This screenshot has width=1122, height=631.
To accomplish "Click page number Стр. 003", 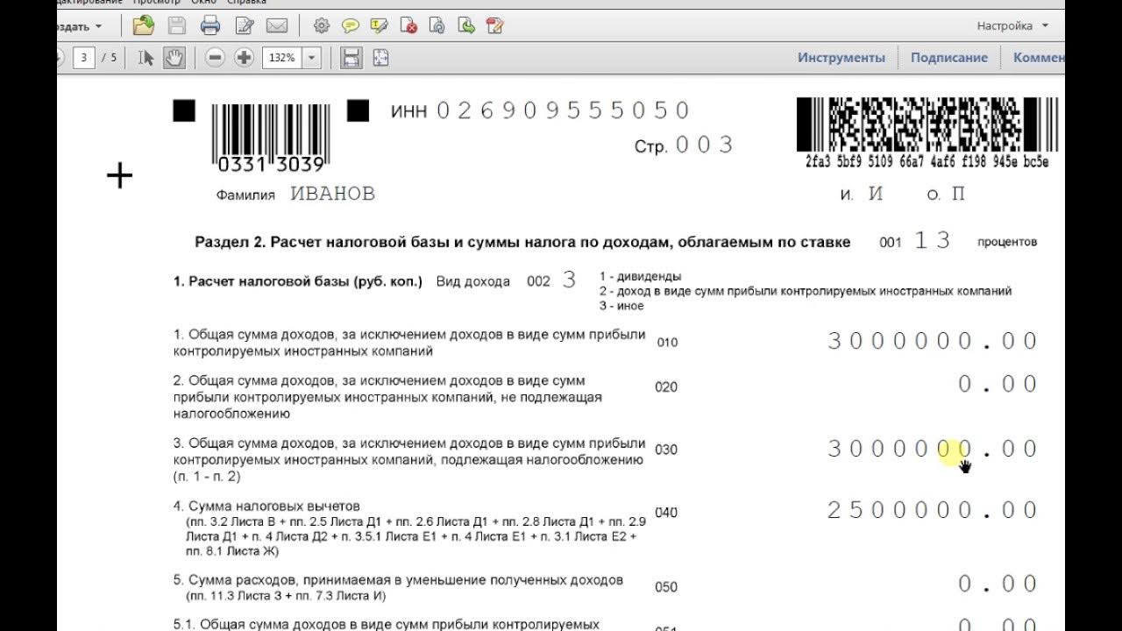I will coord(684,145).
